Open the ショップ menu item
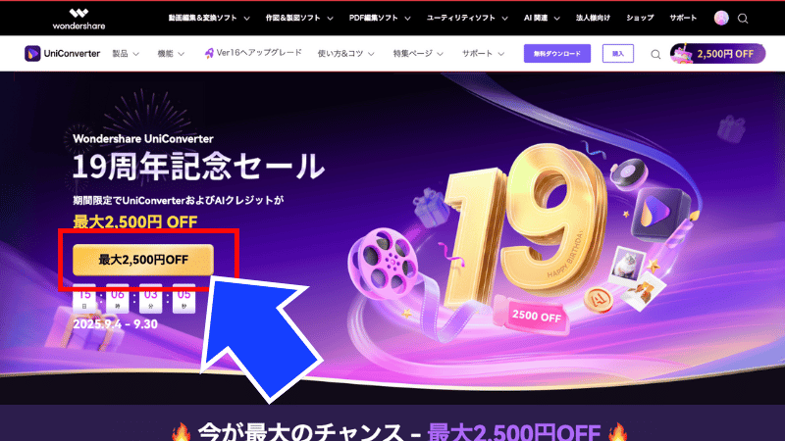The width and height of the screenshot is (785, 441). [640, 18]
